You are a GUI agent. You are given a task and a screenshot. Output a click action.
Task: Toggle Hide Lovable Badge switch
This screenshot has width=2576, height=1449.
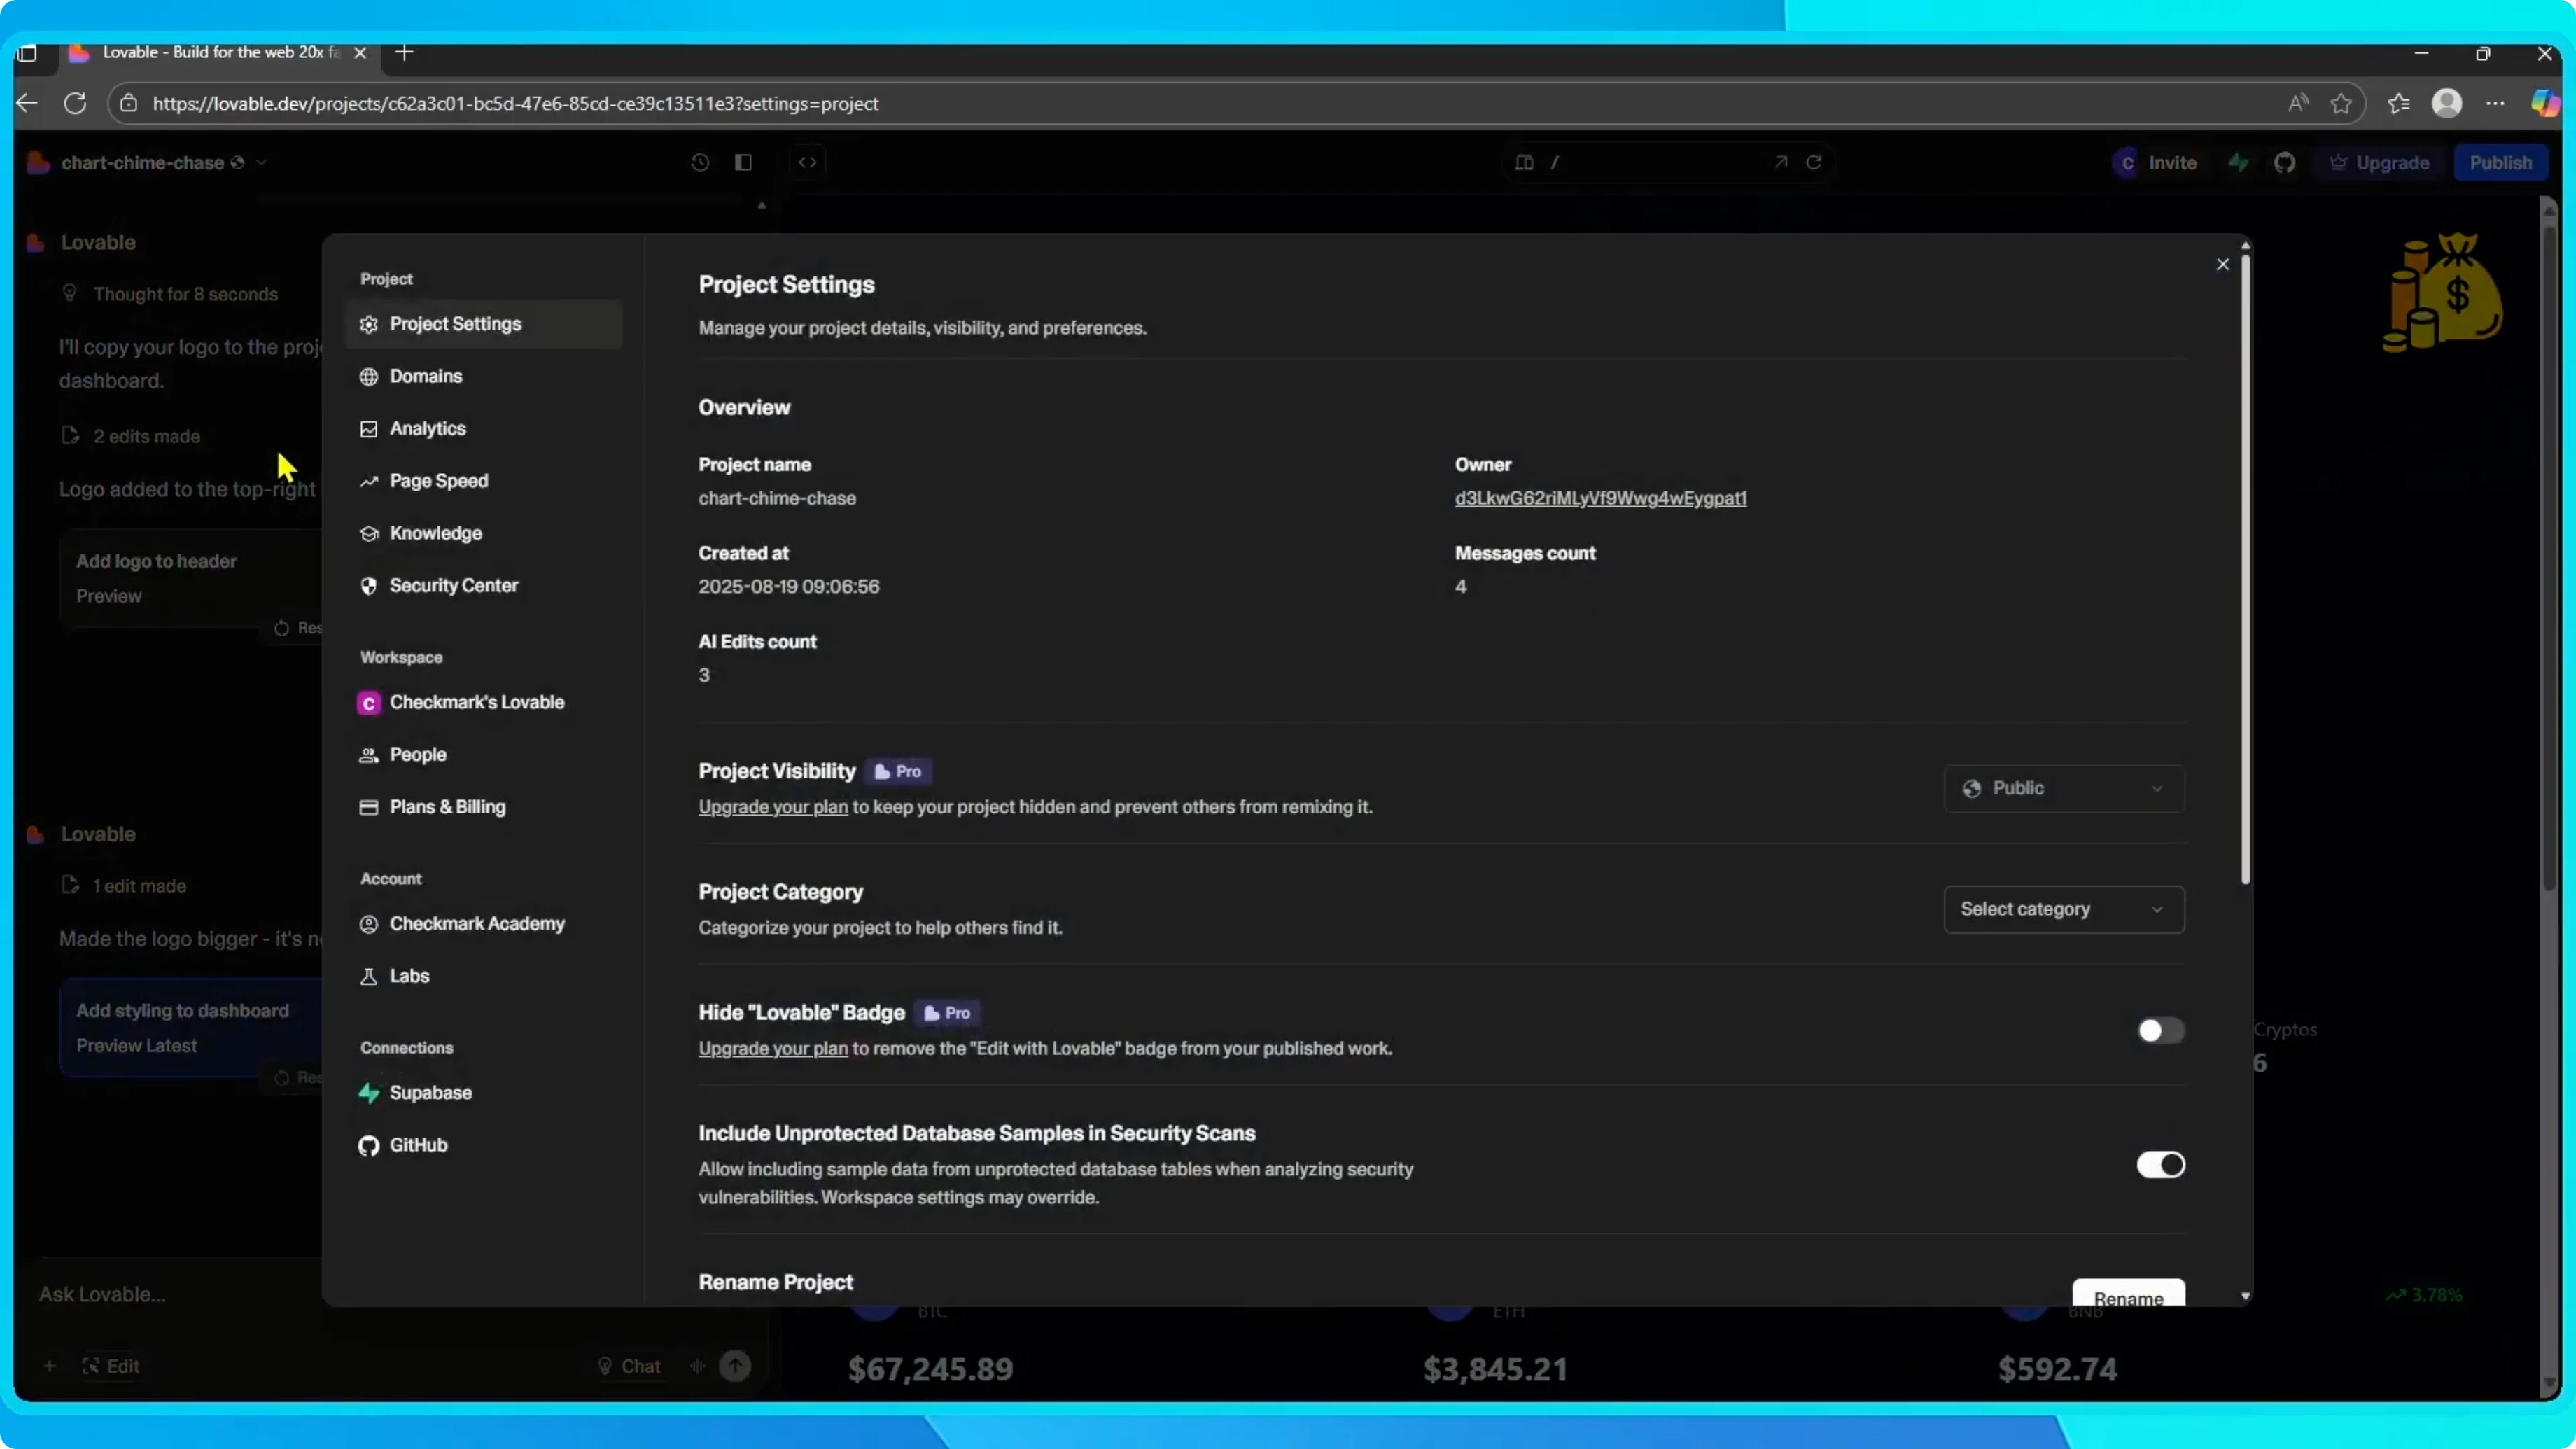tap(2161, 1031)
